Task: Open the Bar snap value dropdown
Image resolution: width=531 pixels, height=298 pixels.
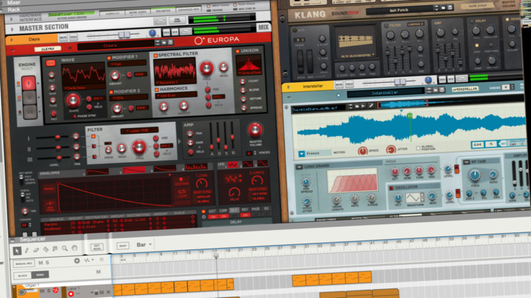Action: (x=144, y=244)
